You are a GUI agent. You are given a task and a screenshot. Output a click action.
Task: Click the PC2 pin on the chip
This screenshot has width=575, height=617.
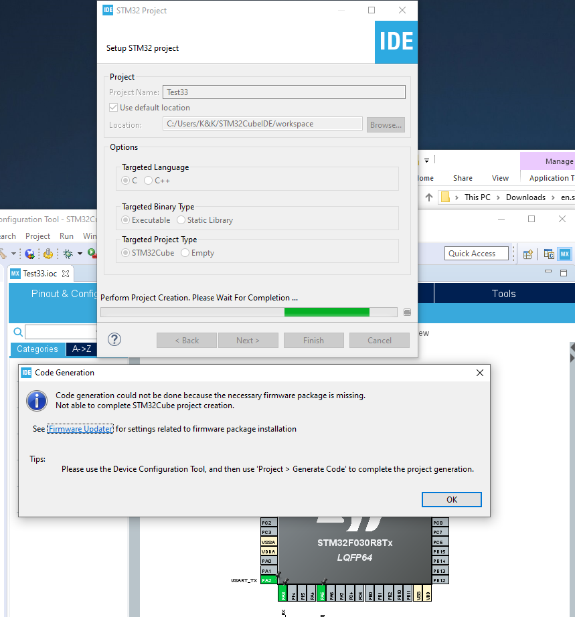(x=269, y=523)
